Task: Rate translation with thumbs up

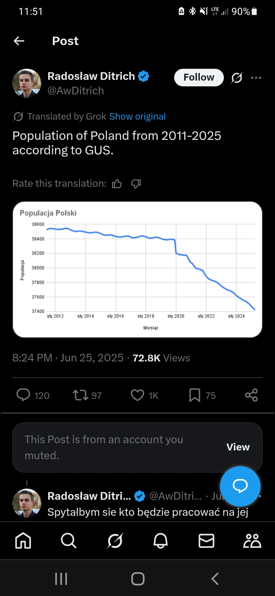Action: pyautogui.click(x=117, y=184)
